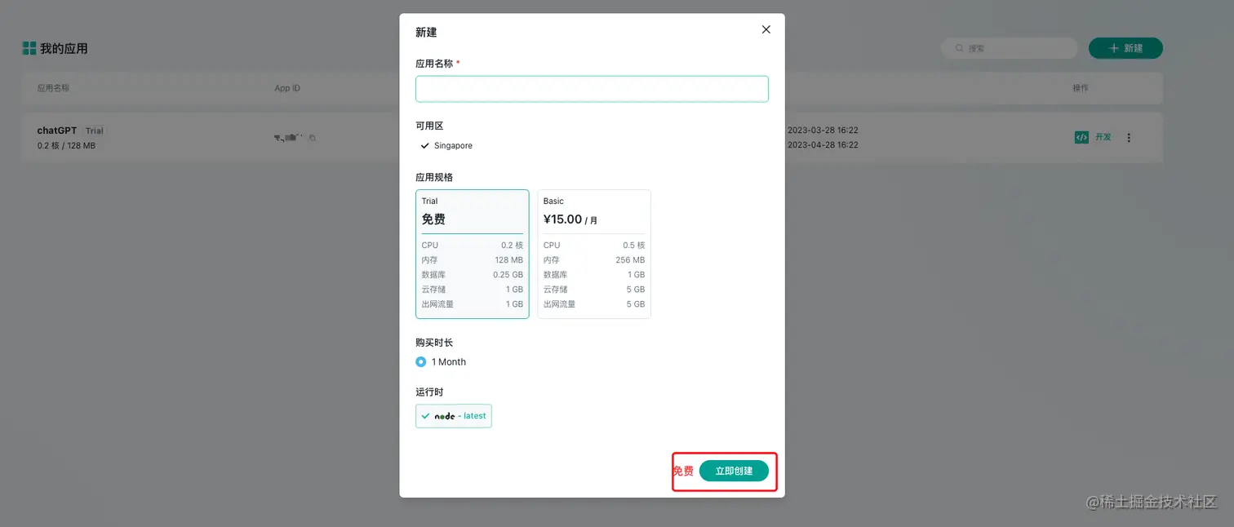Click the 立即创建 create button
The image size is (1234, 527).
[734, 471]
